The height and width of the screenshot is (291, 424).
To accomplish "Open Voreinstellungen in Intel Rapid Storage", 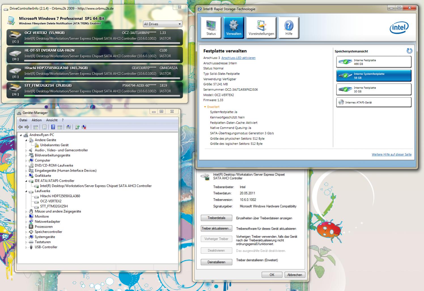I will [261, 28].
